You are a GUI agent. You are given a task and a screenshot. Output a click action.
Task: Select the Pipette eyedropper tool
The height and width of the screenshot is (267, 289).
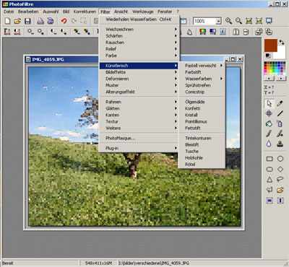pos(280,104)
